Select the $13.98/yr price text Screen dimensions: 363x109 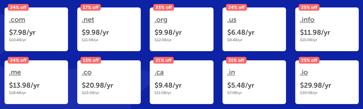[24, 85]
